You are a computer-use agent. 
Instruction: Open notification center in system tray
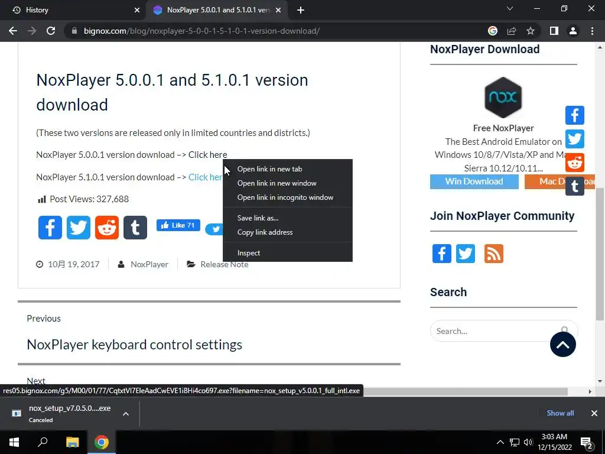pos(587,443)
